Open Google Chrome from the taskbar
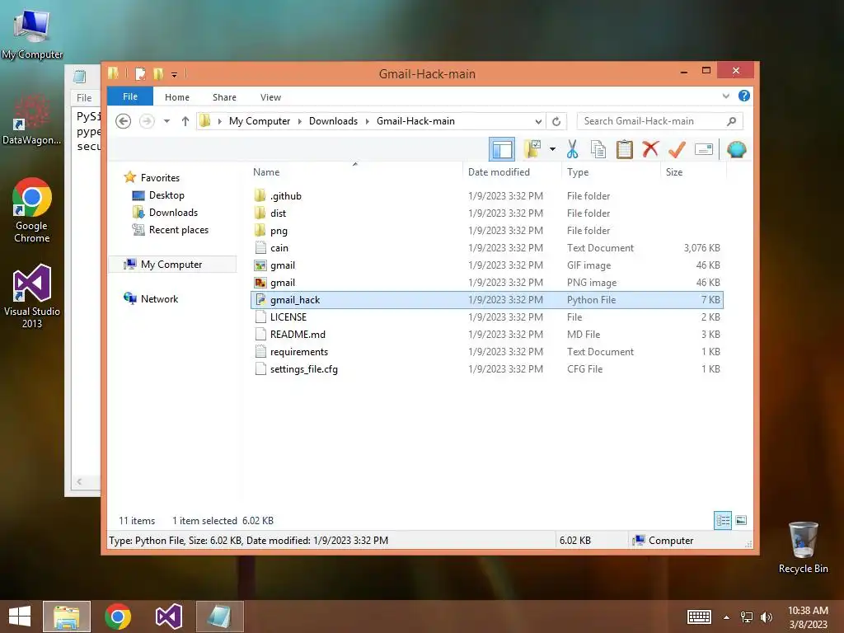The image size is (844, 633). pyautogui.click(x=118, y=617)
